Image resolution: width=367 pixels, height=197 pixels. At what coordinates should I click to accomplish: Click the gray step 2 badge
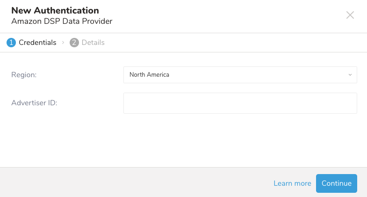coord(74,43)
